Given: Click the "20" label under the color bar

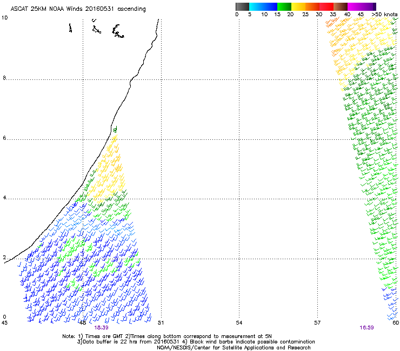Looking at the screenshot, I should (290, 15).
